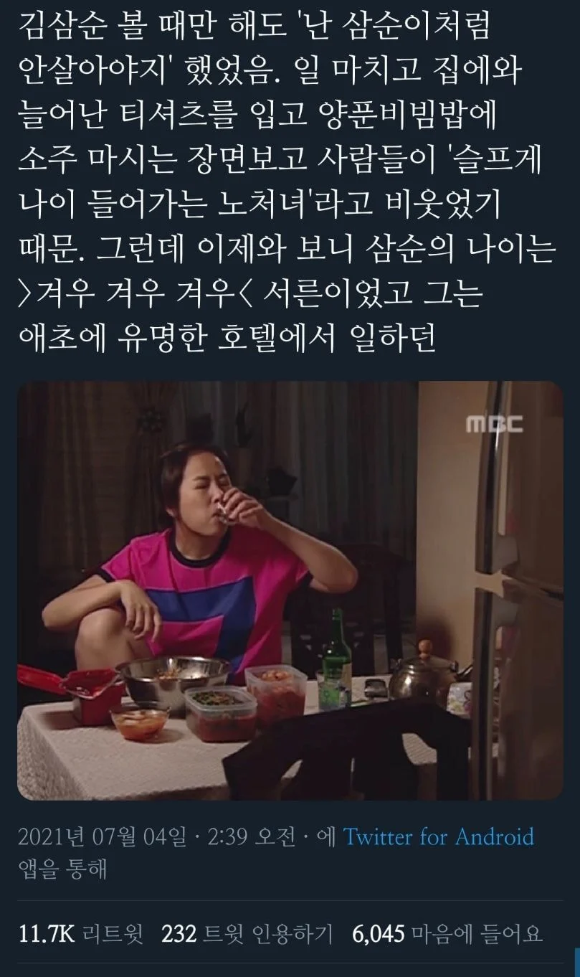580x977 pixels.
Task: Click the '앱을 통해' text below timestamp
Action: click(62, 869)
